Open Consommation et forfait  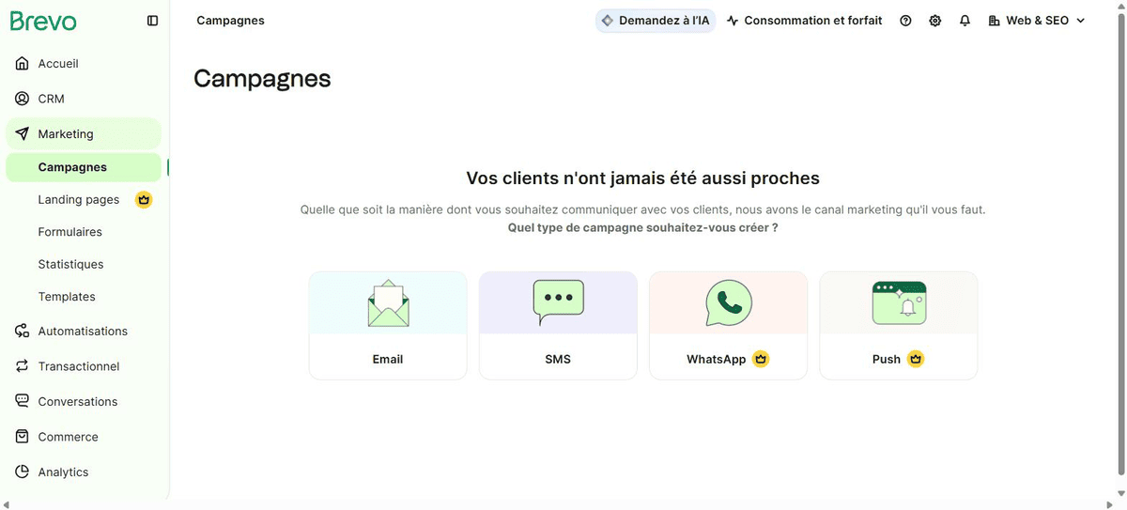click(x=805, y=21)
